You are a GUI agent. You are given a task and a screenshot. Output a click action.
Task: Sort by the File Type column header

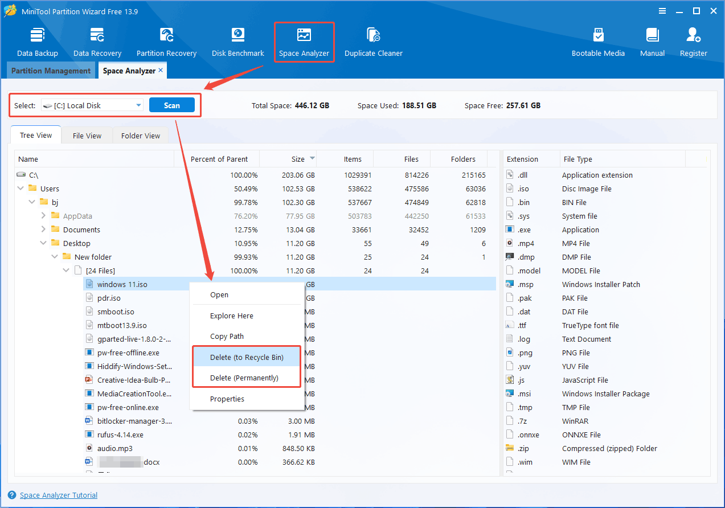(x=622, y=159)
